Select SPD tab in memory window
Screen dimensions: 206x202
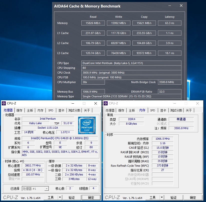click(153, 110)
